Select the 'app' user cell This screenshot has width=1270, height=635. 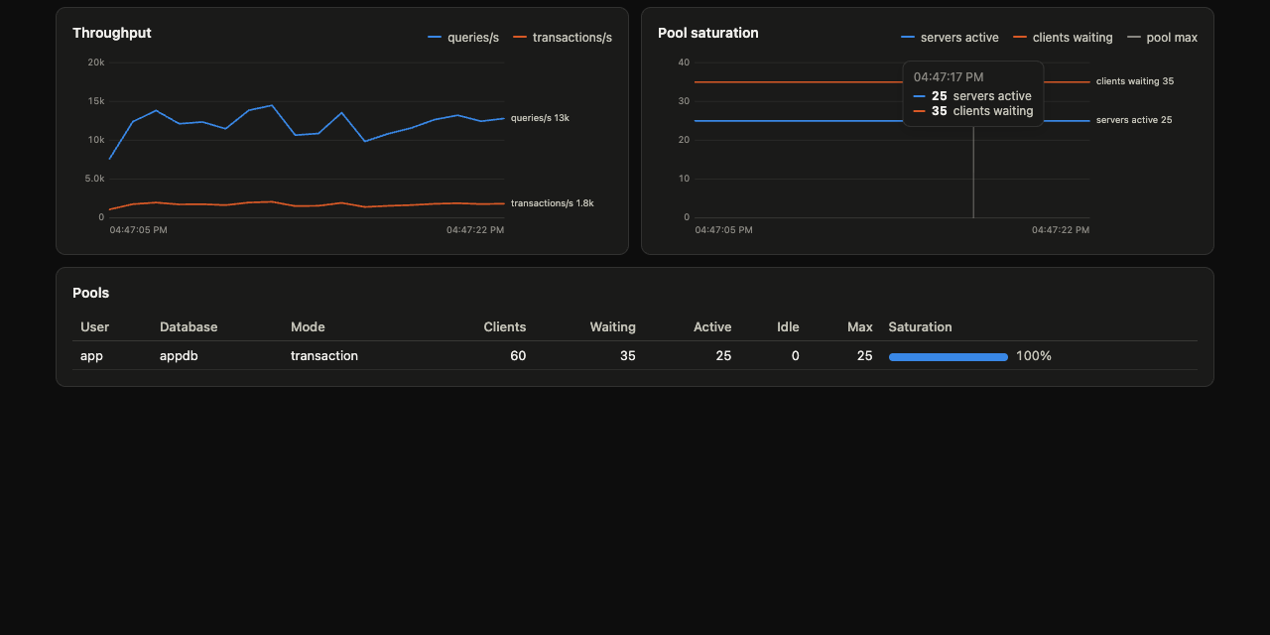(91, 355)
